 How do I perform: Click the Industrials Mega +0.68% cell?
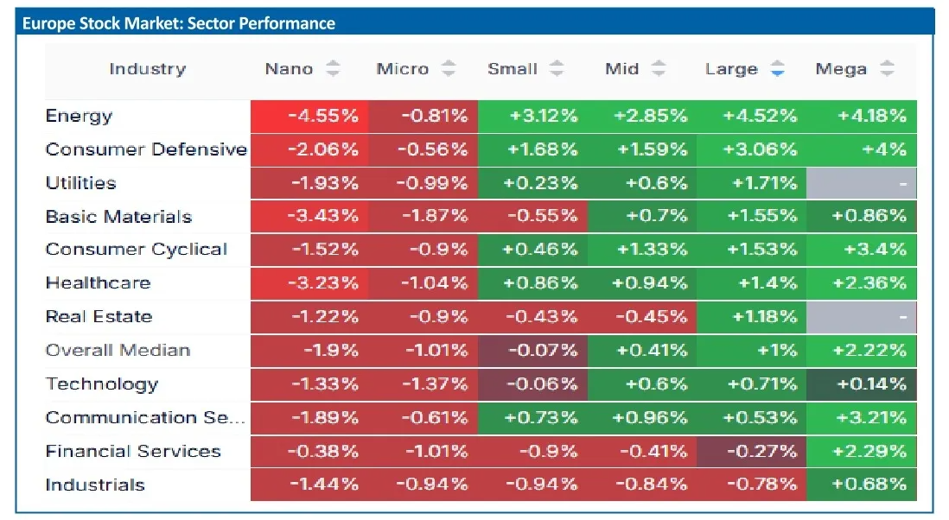(x=861, y=485)
